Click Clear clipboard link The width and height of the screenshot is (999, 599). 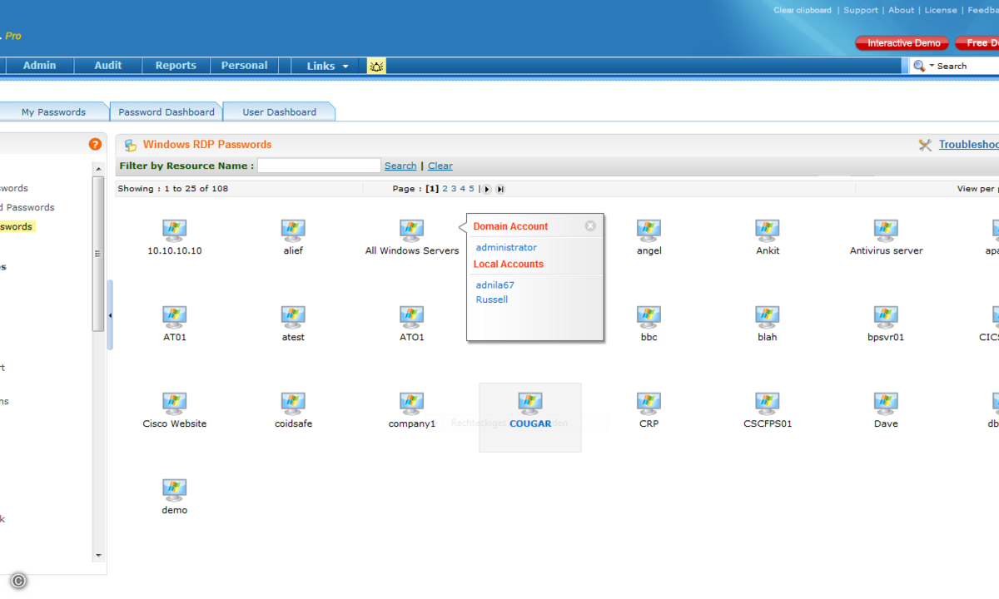pos(803,10)
